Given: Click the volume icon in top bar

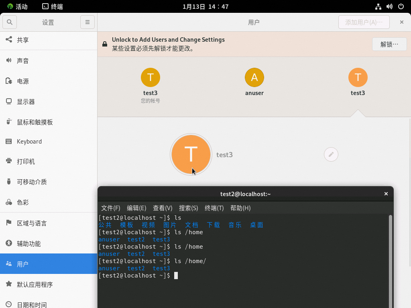Looking at the screenshot, I should click(389, 6).
